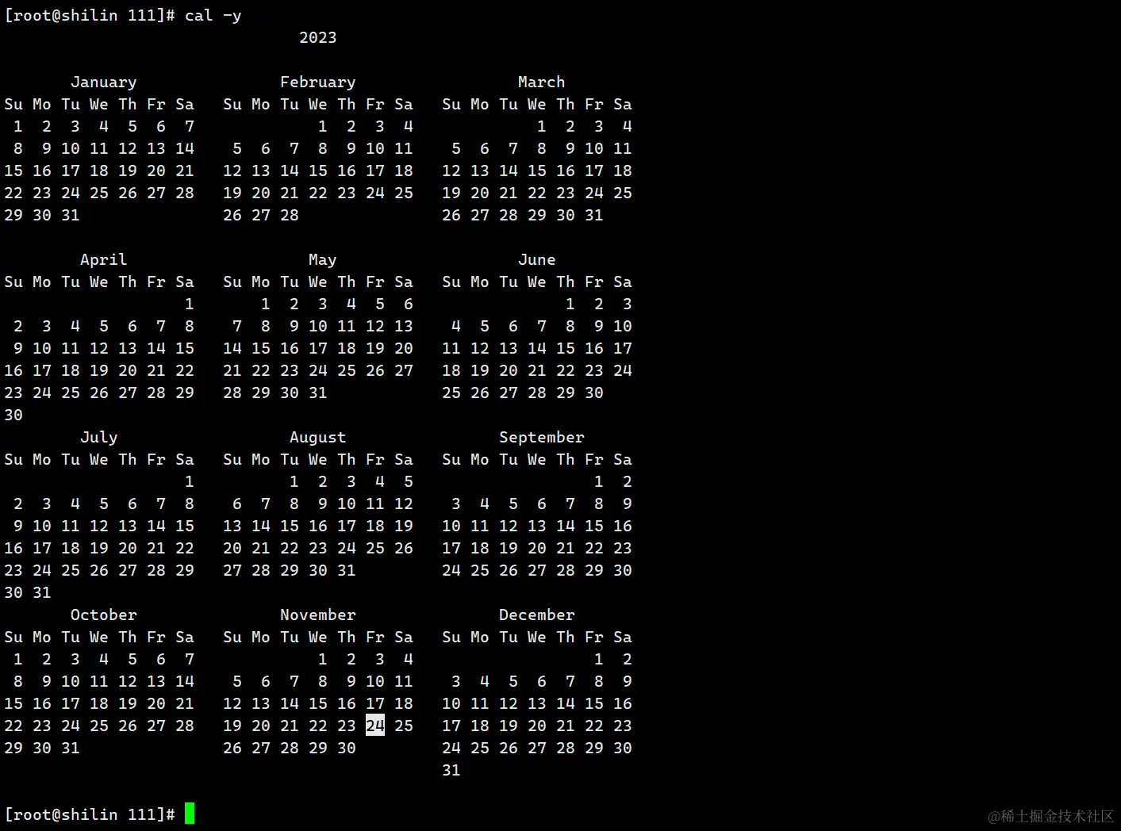Click date 25 in November
This screenshot has height=831, width=1121.
point(404,726)
